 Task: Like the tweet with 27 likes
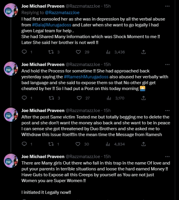78,98
